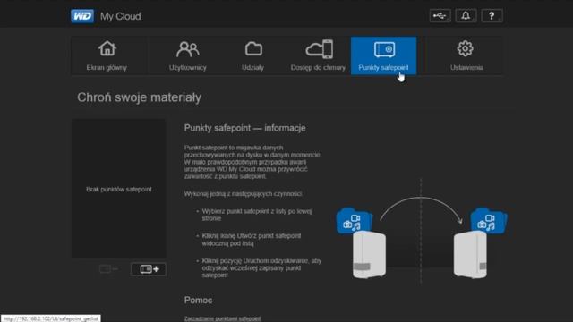Click the left NAS device illustration
The width and height of the screenshot is (573, 322).
click(x=369, y=254)
